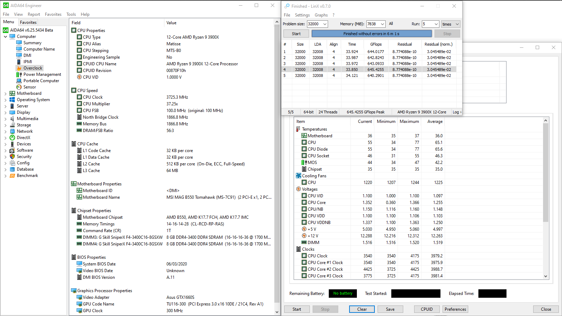Open the Memory (MiB) dropdown
Screen dimensions: 562x316
(x=382, y=24)
